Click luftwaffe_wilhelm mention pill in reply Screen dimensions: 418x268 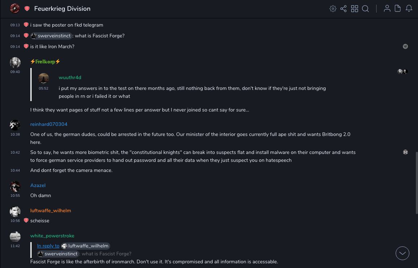tap(85, 246)
